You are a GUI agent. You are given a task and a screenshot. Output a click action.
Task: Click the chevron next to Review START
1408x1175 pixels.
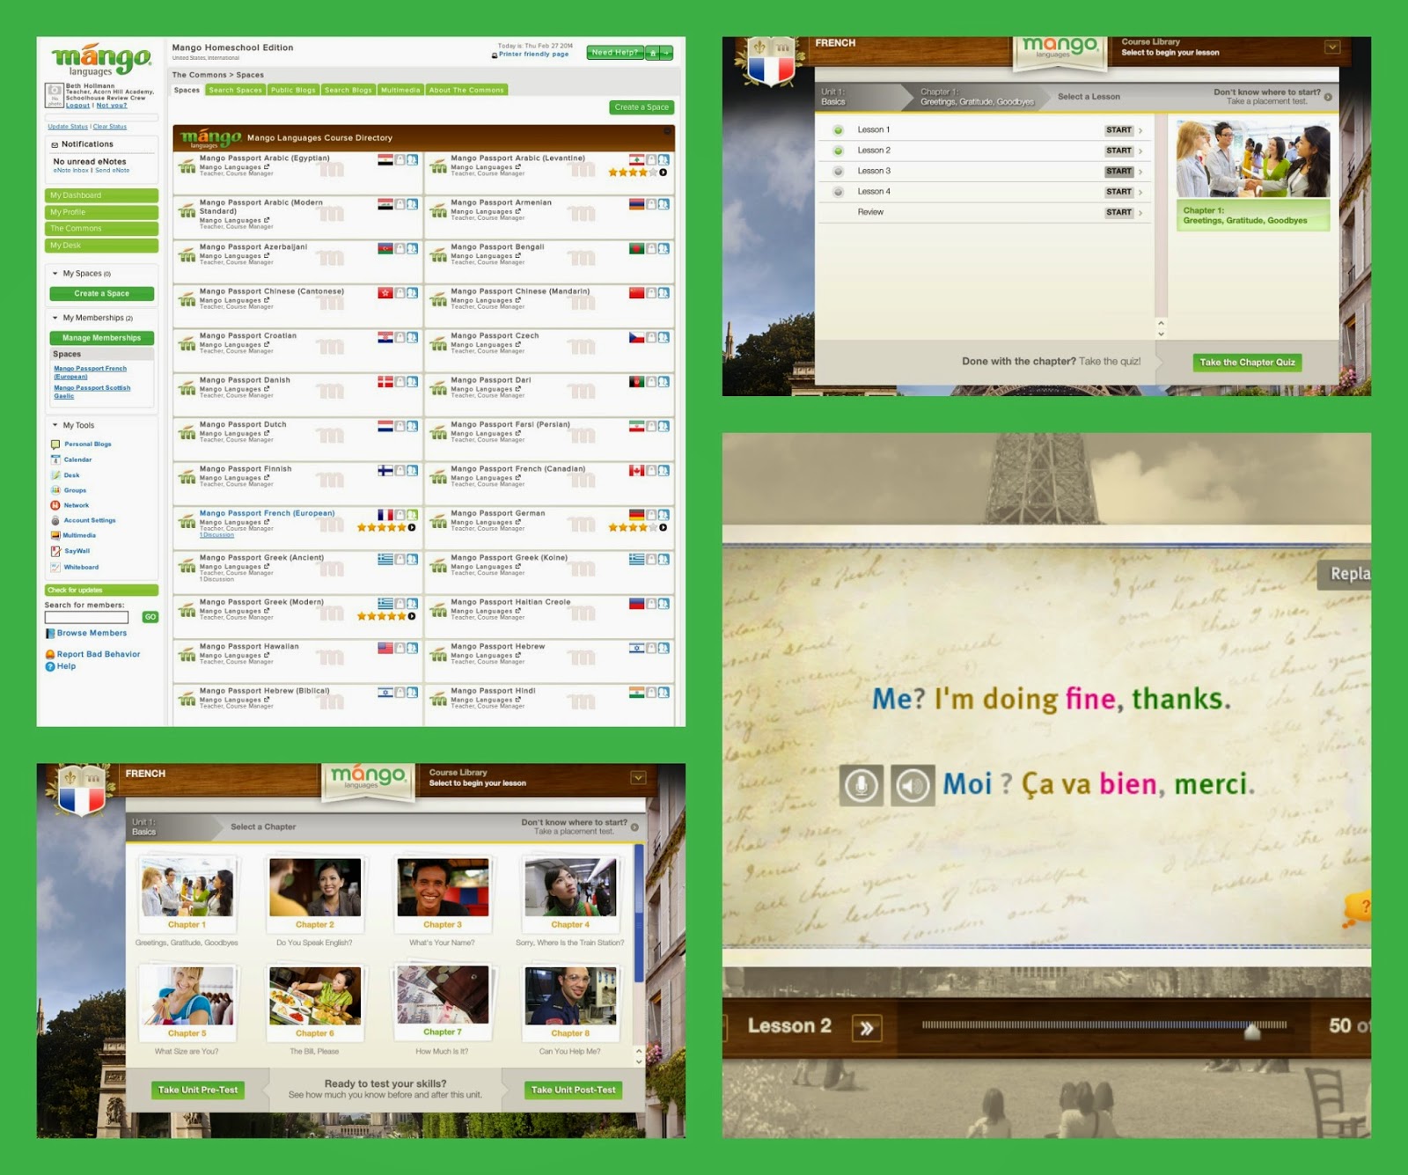(x=1140, y=213)
